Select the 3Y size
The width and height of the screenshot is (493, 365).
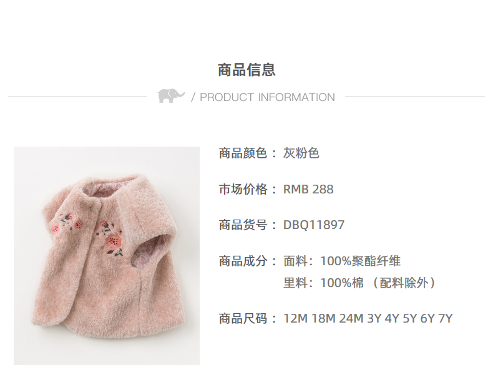tap(374, 318)
